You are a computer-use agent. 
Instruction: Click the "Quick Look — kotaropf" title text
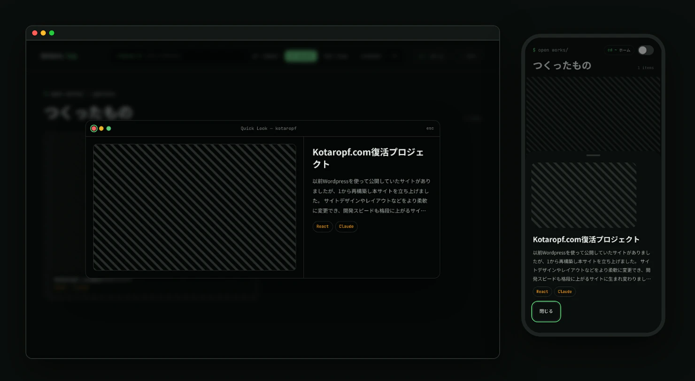269,129
